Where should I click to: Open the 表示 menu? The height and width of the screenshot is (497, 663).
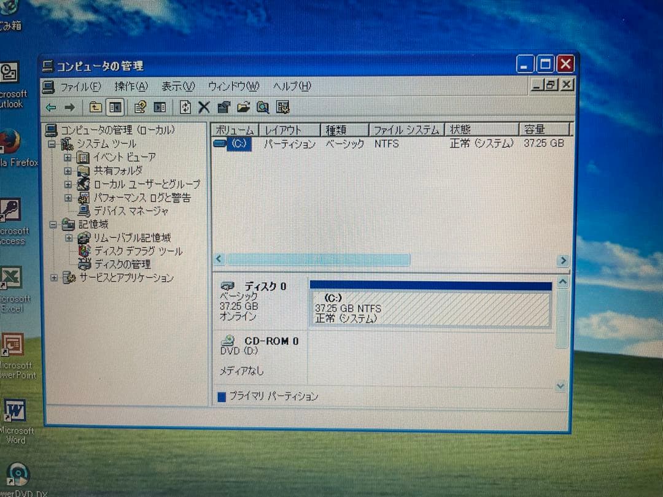coord(177,86)
